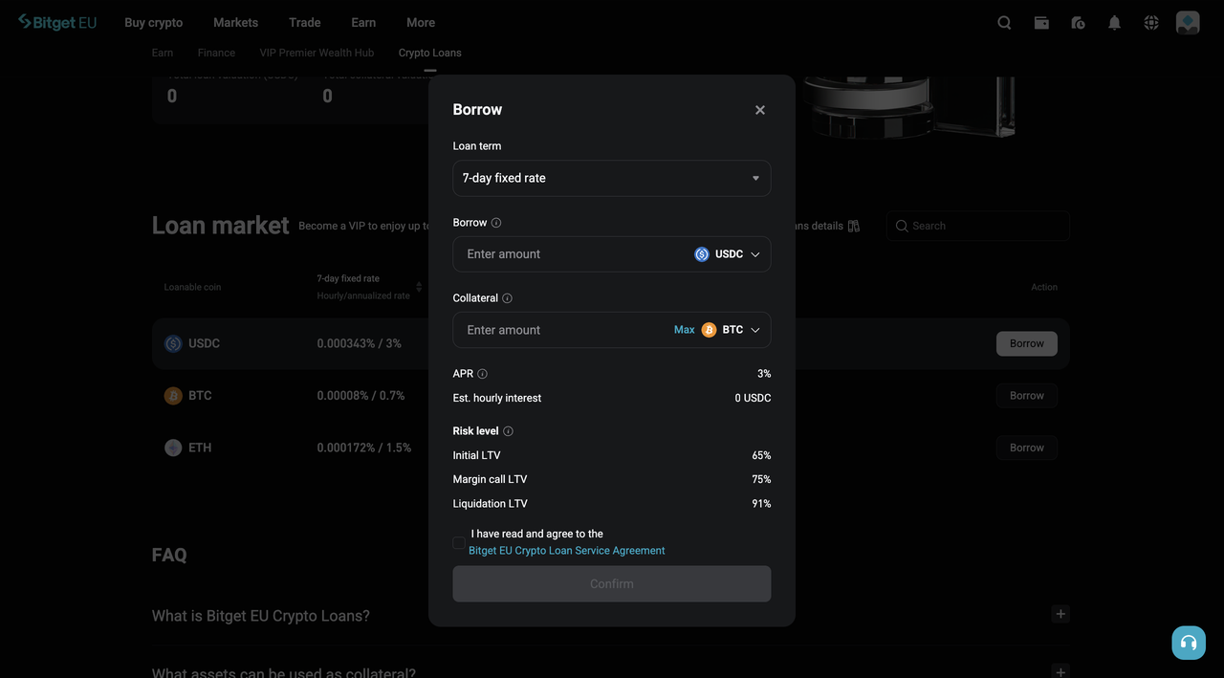This screenshot has width=1224, height=678.
Task: Click the Action column header
Action: (1044, 287)
